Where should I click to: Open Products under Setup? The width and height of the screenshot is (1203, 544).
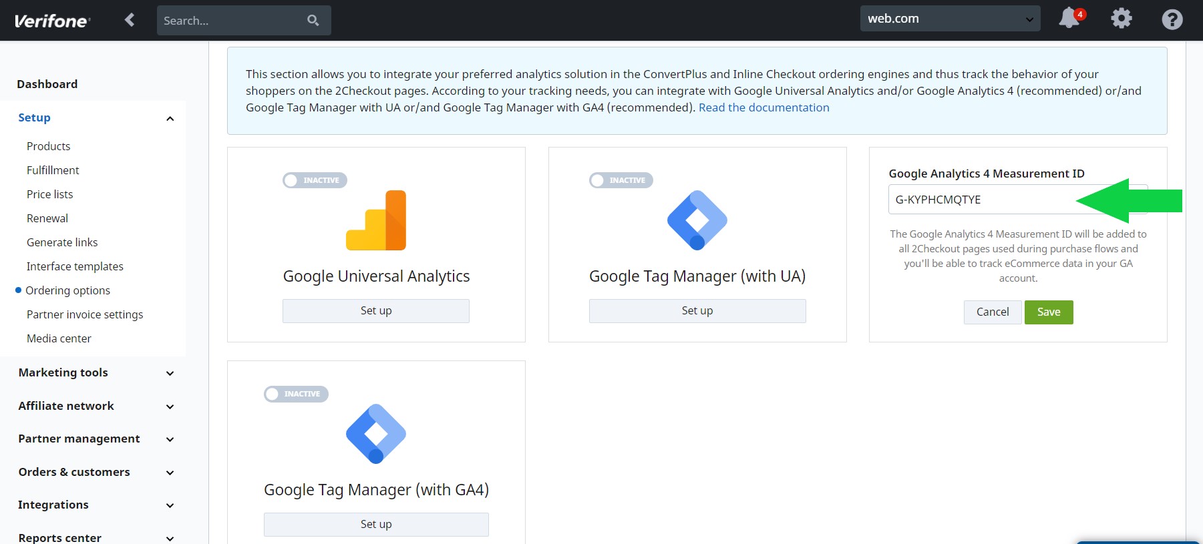(x=48, y=146)
